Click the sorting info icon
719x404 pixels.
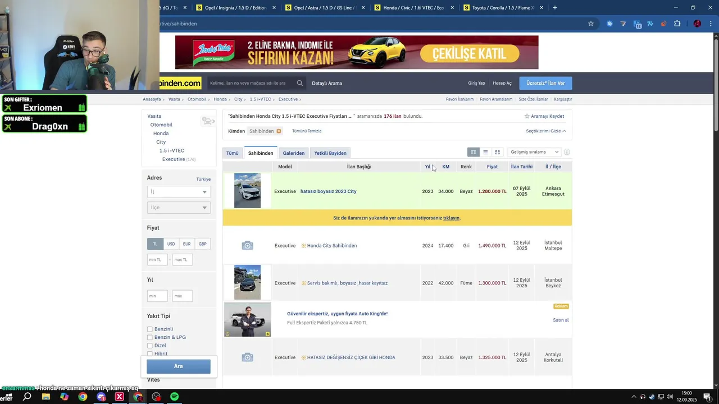[x=567, y=152]
